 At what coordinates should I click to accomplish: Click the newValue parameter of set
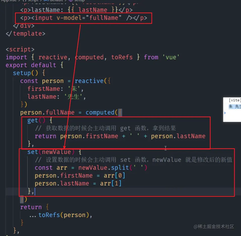56,152
